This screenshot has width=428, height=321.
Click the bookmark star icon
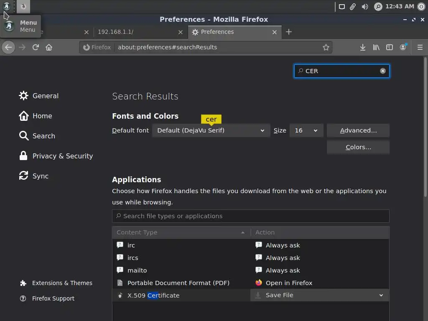[326, 47]
